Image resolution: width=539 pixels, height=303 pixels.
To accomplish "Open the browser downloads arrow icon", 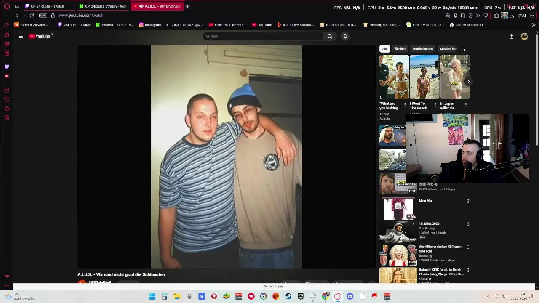I will point(512,16).
